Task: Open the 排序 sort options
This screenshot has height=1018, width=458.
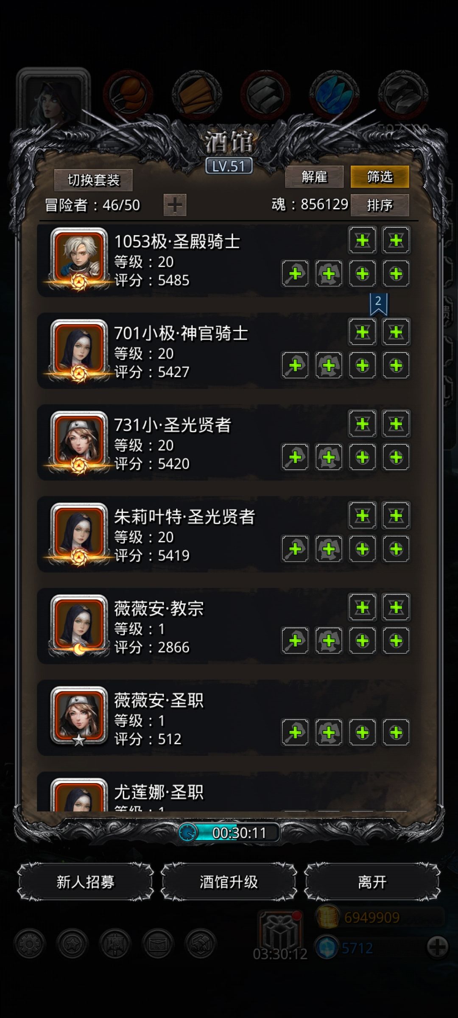Action: coord(380,205)
